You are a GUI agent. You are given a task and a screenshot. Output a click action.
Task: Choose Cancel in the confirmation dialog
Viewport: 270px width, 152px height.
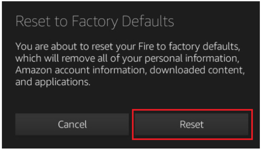(72, 124)
